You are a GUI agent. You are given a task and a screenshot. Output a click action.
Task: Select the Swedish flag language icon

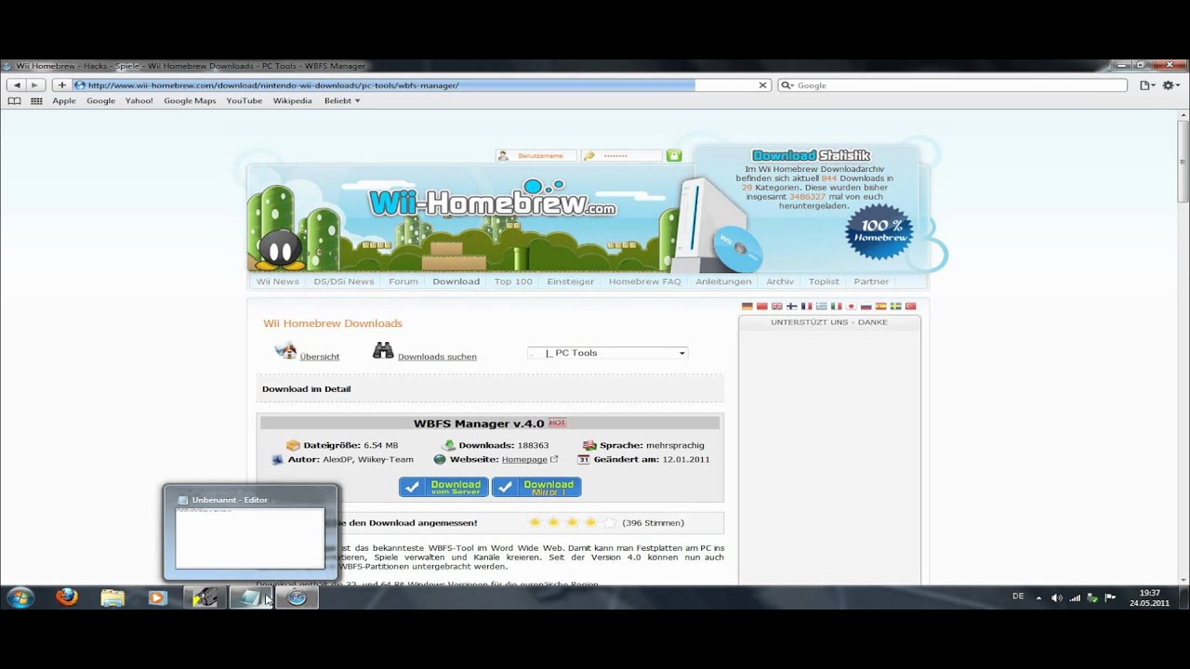point(896,306)
